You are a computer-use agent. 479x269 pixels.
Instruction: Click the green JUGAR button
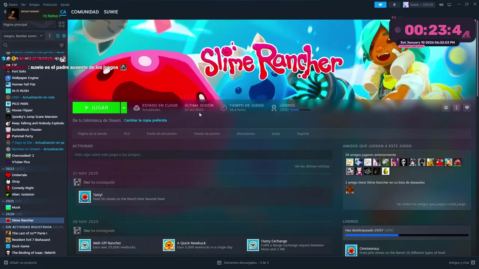pyautogui.click(x=96, y=108)
